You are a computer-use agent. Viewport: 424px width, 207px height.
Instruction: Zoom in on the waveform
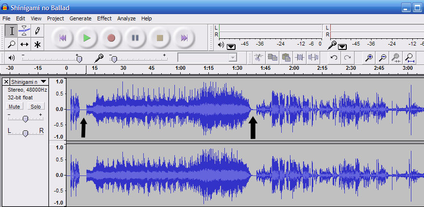(x=369, y=57)
